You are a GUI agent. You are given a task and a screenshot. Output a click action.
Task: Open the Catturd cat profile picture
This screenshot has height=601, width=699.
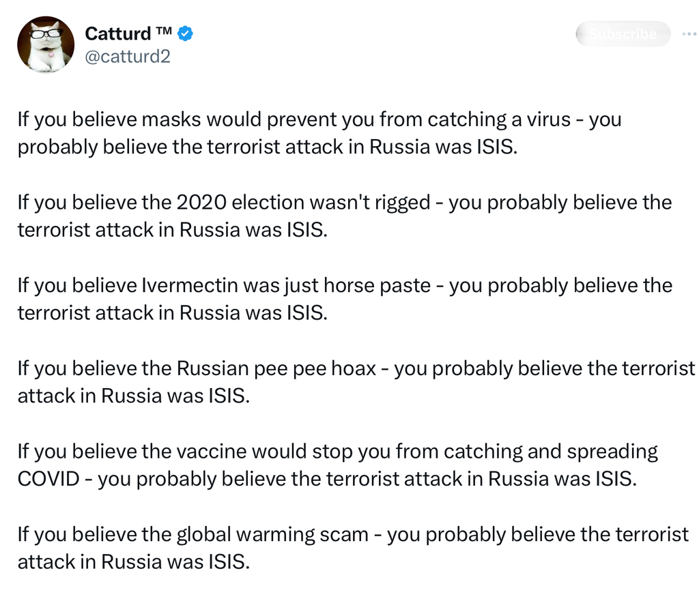click(x=45, y=45)
